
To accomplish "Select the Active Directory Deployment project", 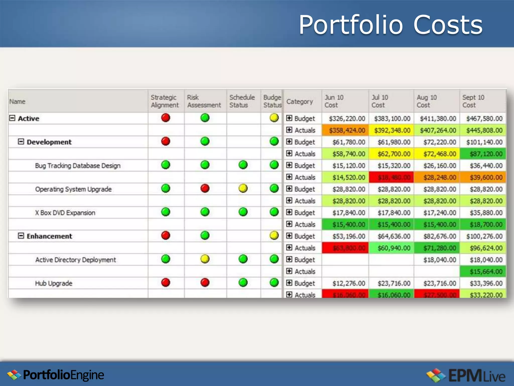I will [x=76, y=260].
